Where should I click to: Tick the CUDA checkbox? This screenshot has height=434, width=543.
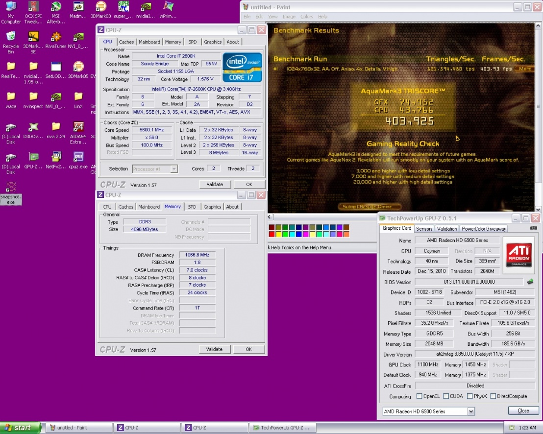(446, 396)
